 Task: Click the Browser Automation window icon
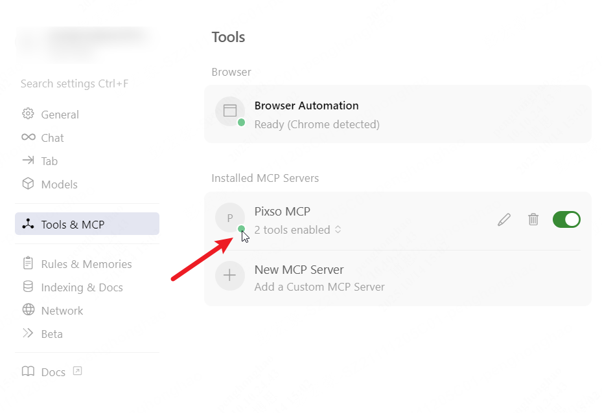point(229,111)
